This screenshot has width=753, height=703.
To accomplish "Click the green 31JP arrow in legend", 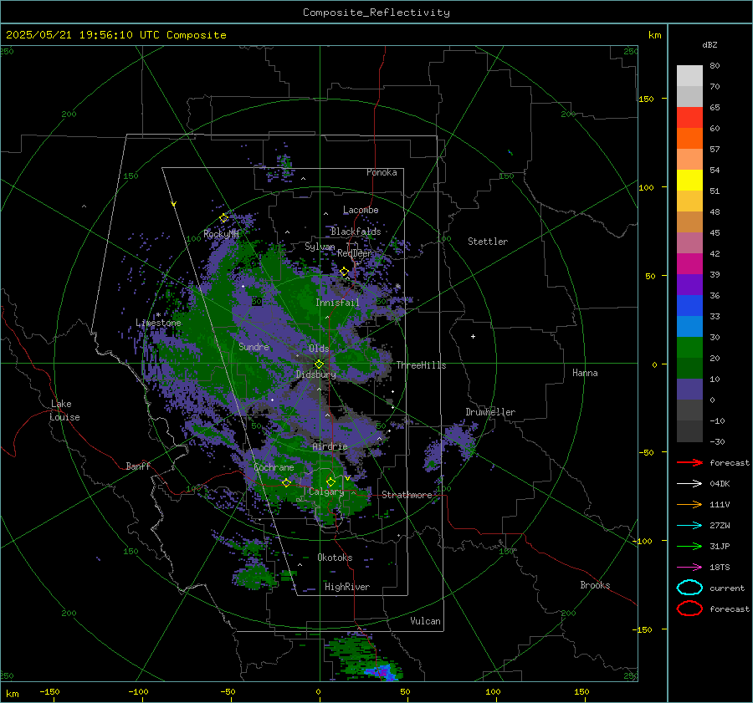I will 689,546.
